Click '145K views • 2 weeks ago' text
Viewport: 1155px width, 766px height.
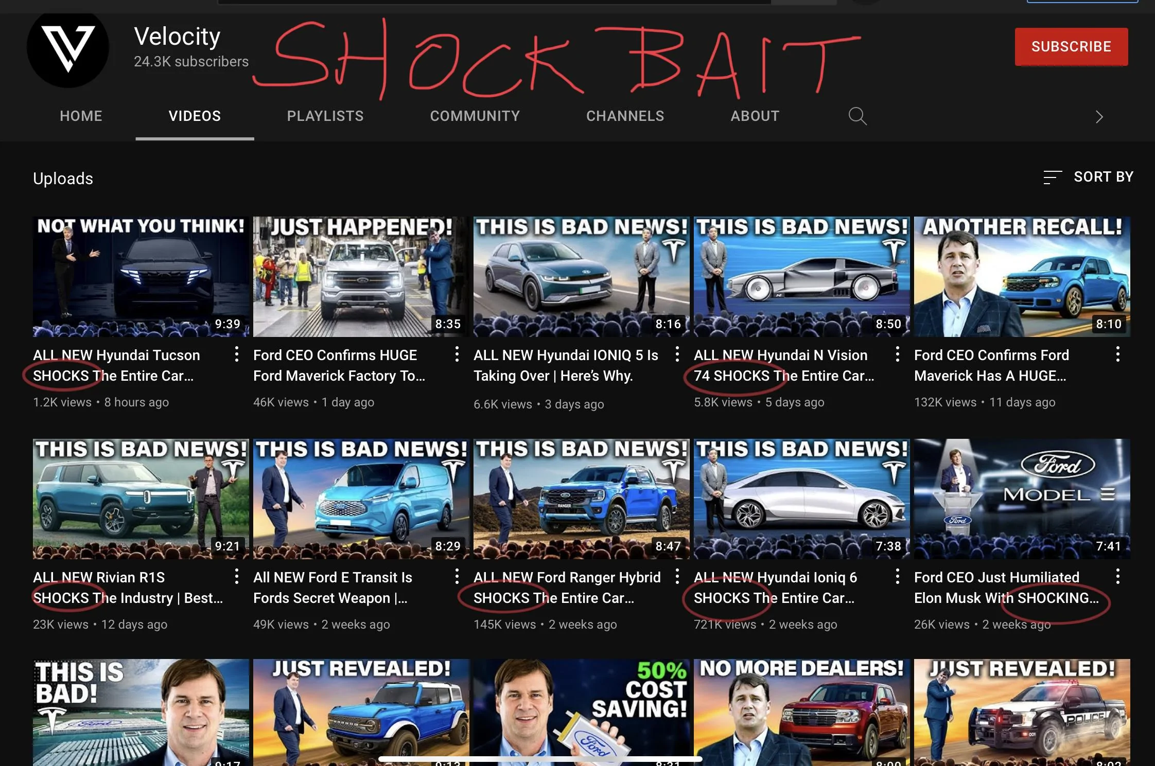click(545, 625)
